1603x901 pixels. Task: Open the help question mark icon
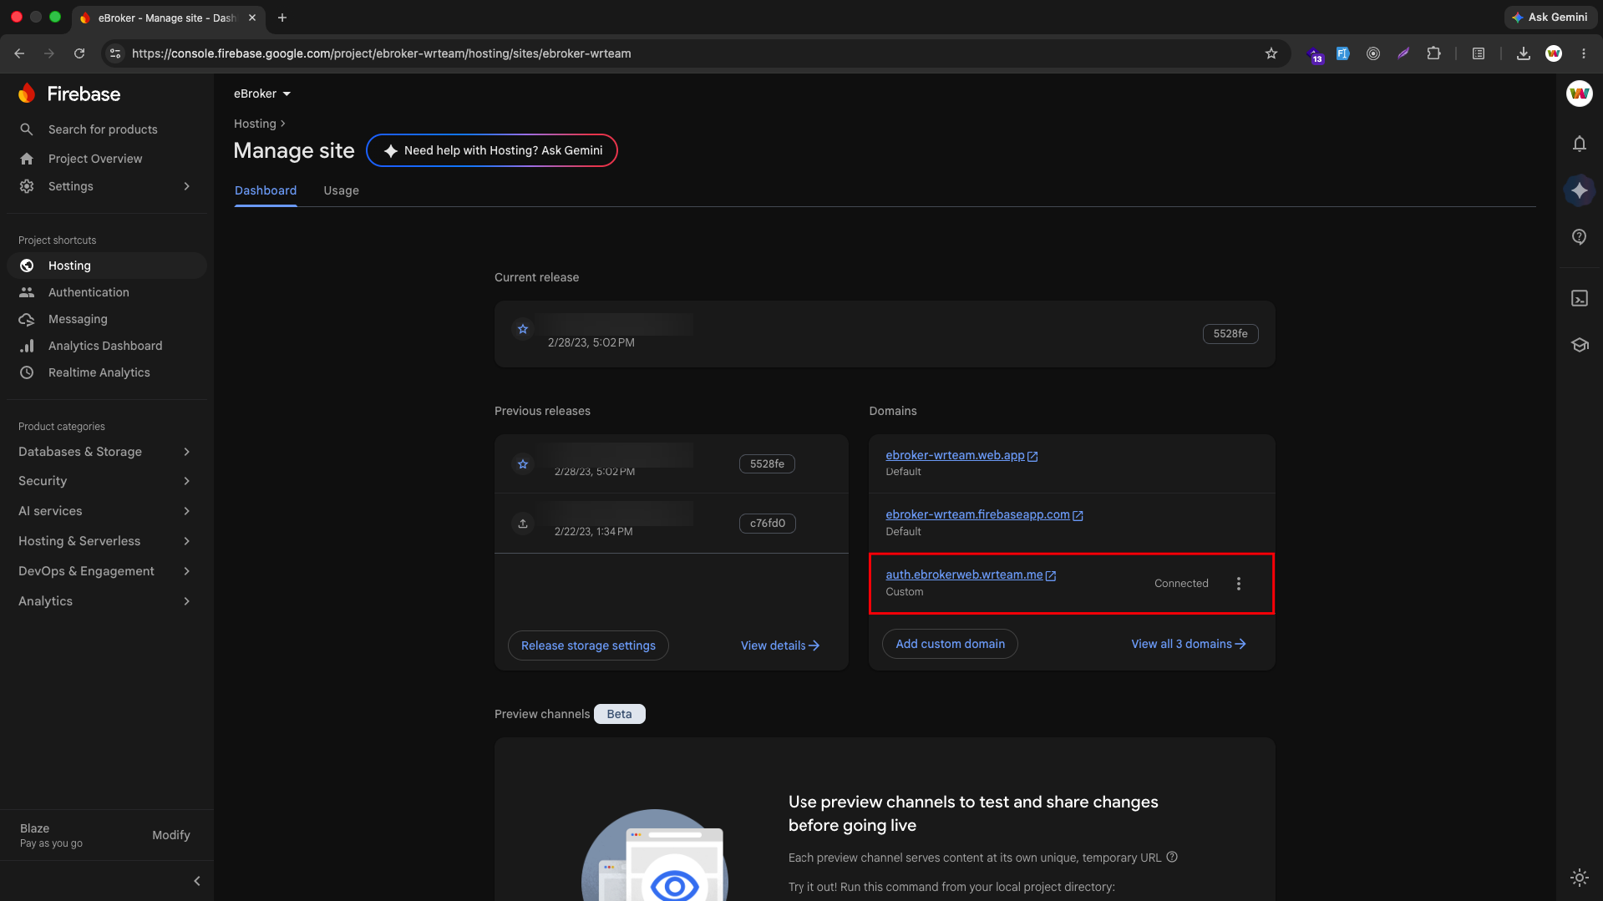pyautogui.click(x=1579, y=237)
